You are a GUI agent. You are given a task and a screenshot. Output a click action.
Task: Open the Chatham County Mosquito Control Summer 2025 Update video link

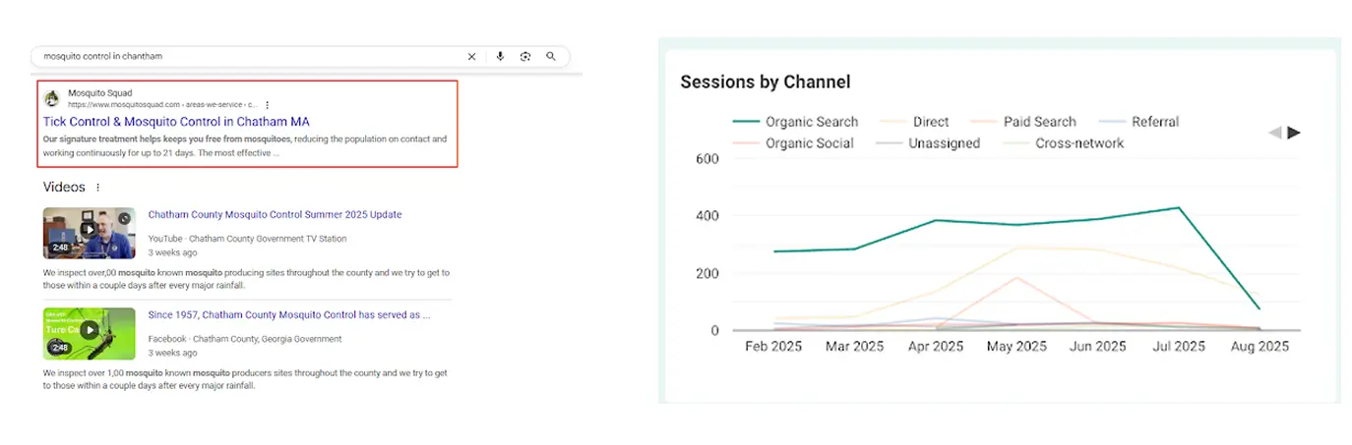pyautogui.click(x=275, y=214)
